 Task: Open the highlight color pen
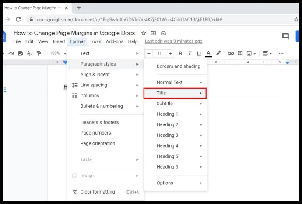click(218, 53)
